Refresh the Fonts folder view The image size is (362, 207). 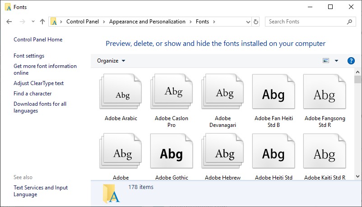tap(256, 22)
